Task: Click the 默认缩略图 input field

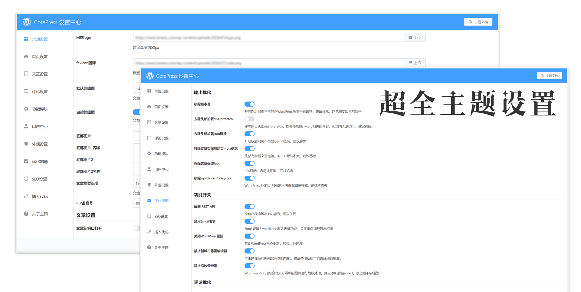Action: [137, 88]
